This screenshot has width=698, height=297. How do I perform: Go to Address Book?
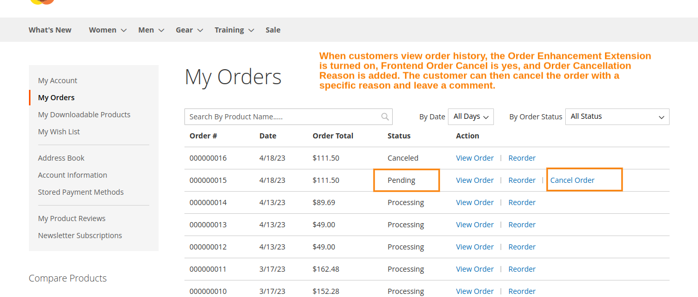(61, 158)
